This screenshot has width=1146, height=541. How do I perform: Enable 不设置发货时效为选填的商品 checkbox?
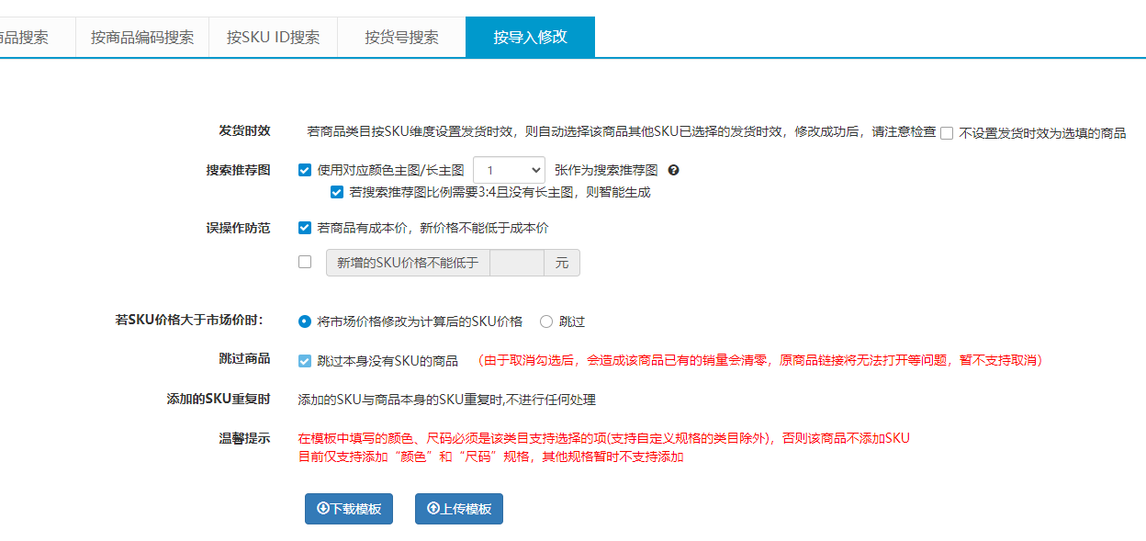[947, 133]
